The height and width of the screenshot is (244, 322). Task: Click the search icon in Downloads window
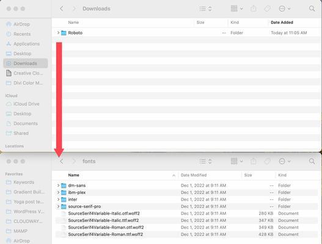[x=312, y=9]
